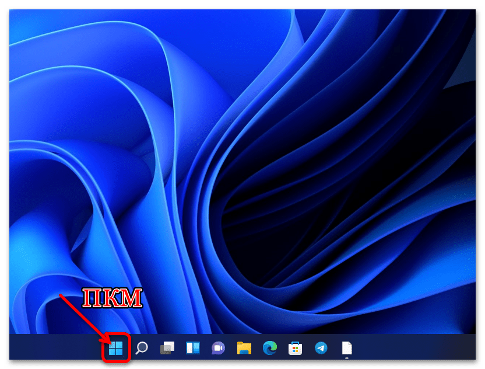
Task: Launch Telegram from the taskbar
Action: point(321,348)
